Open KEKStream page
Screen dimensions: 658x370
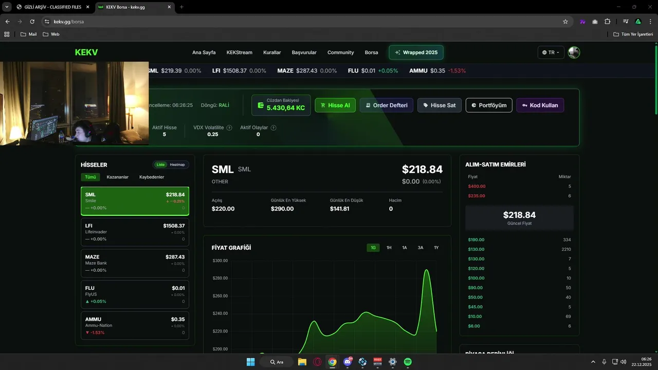click(x=240, y=52)
